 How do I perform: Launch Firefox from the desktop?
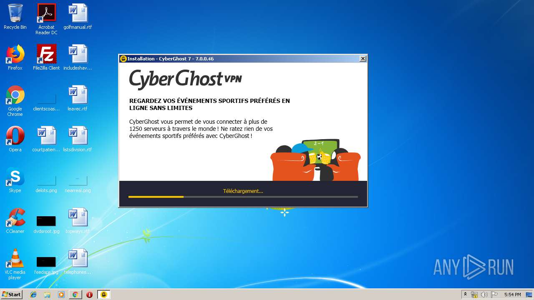click(x=15, y=57)
